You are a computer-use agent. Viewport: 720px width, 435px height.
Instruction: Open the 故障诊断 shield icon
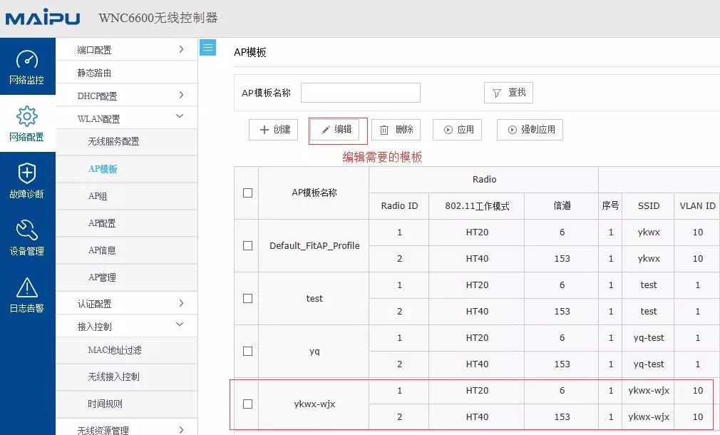pyautogui.click(x=27, y=173)
